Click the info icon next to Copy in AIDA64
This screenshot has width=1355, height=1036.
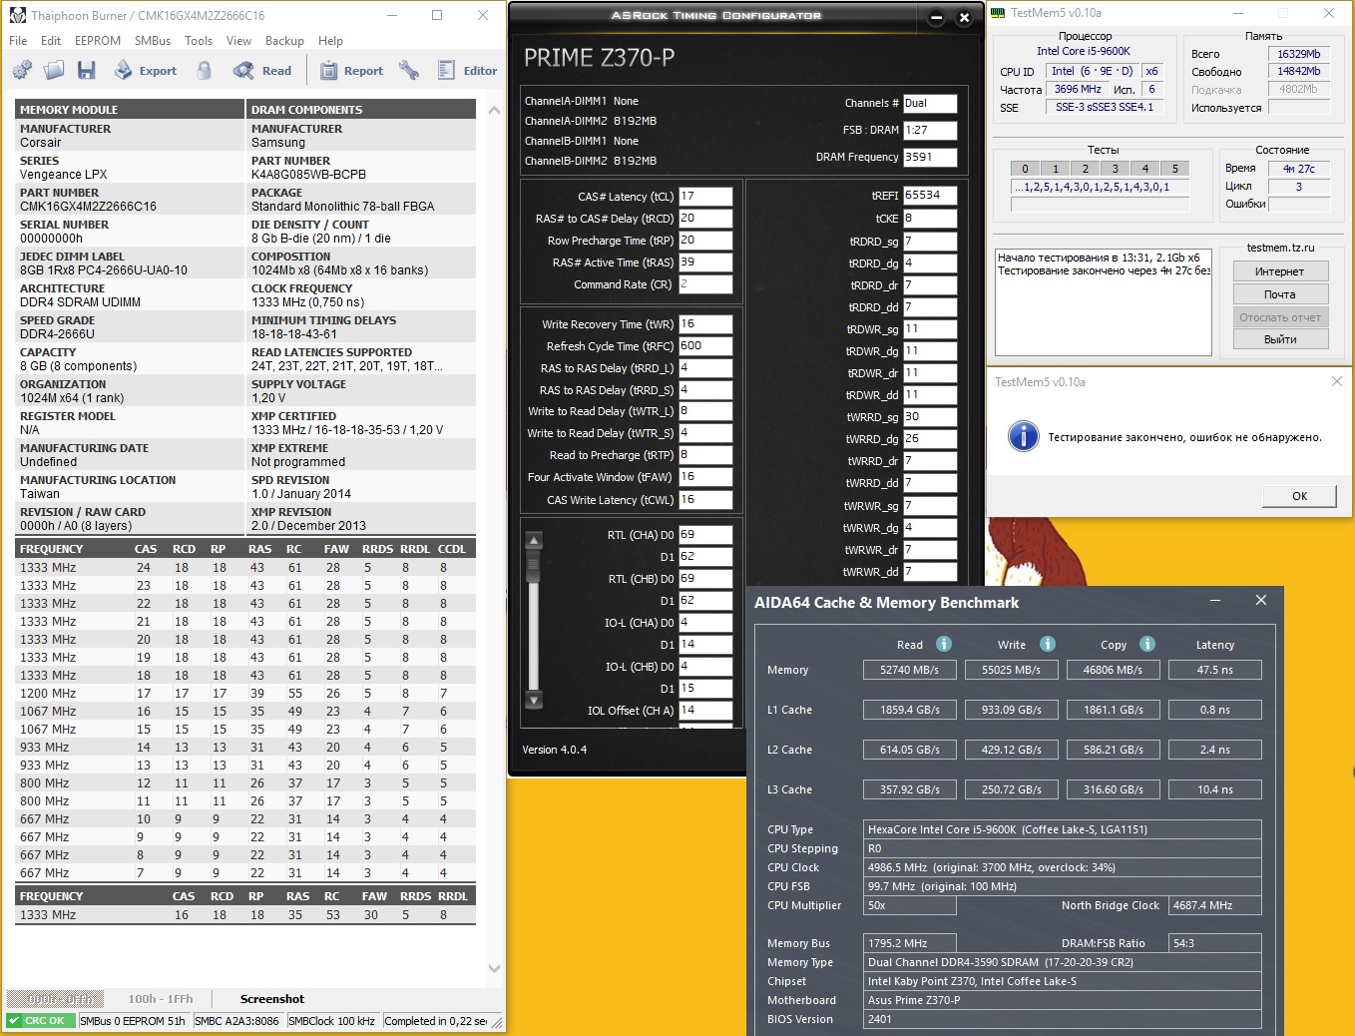[x=1147, y=644]
